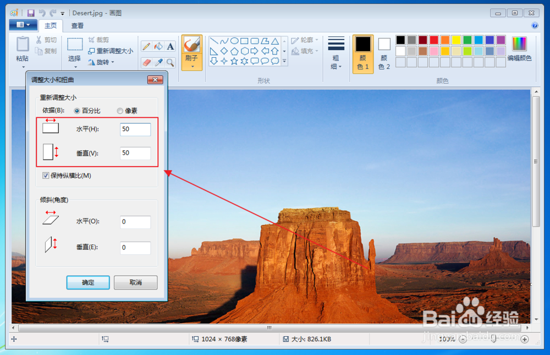This screenshot has height=355, width=550.
Task: Select the Magnifier tool
Action: click(170, 63)
